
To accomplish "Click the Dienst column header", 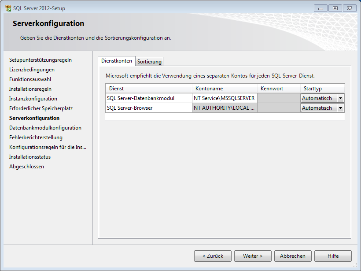I will [148, 89].
